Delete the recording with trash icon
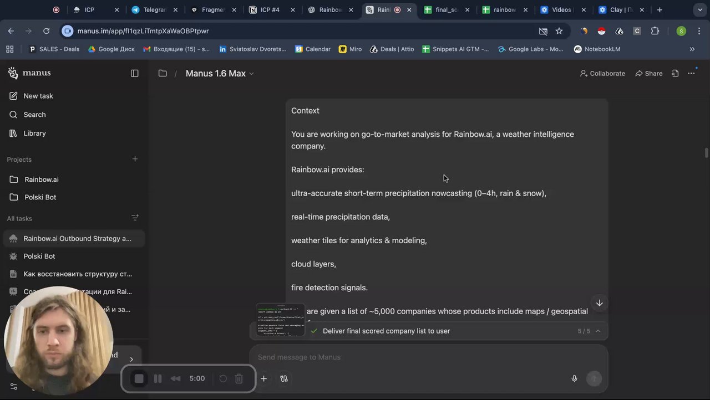The height and width of the screenshot is (400, 710). (x=239, y=378)
